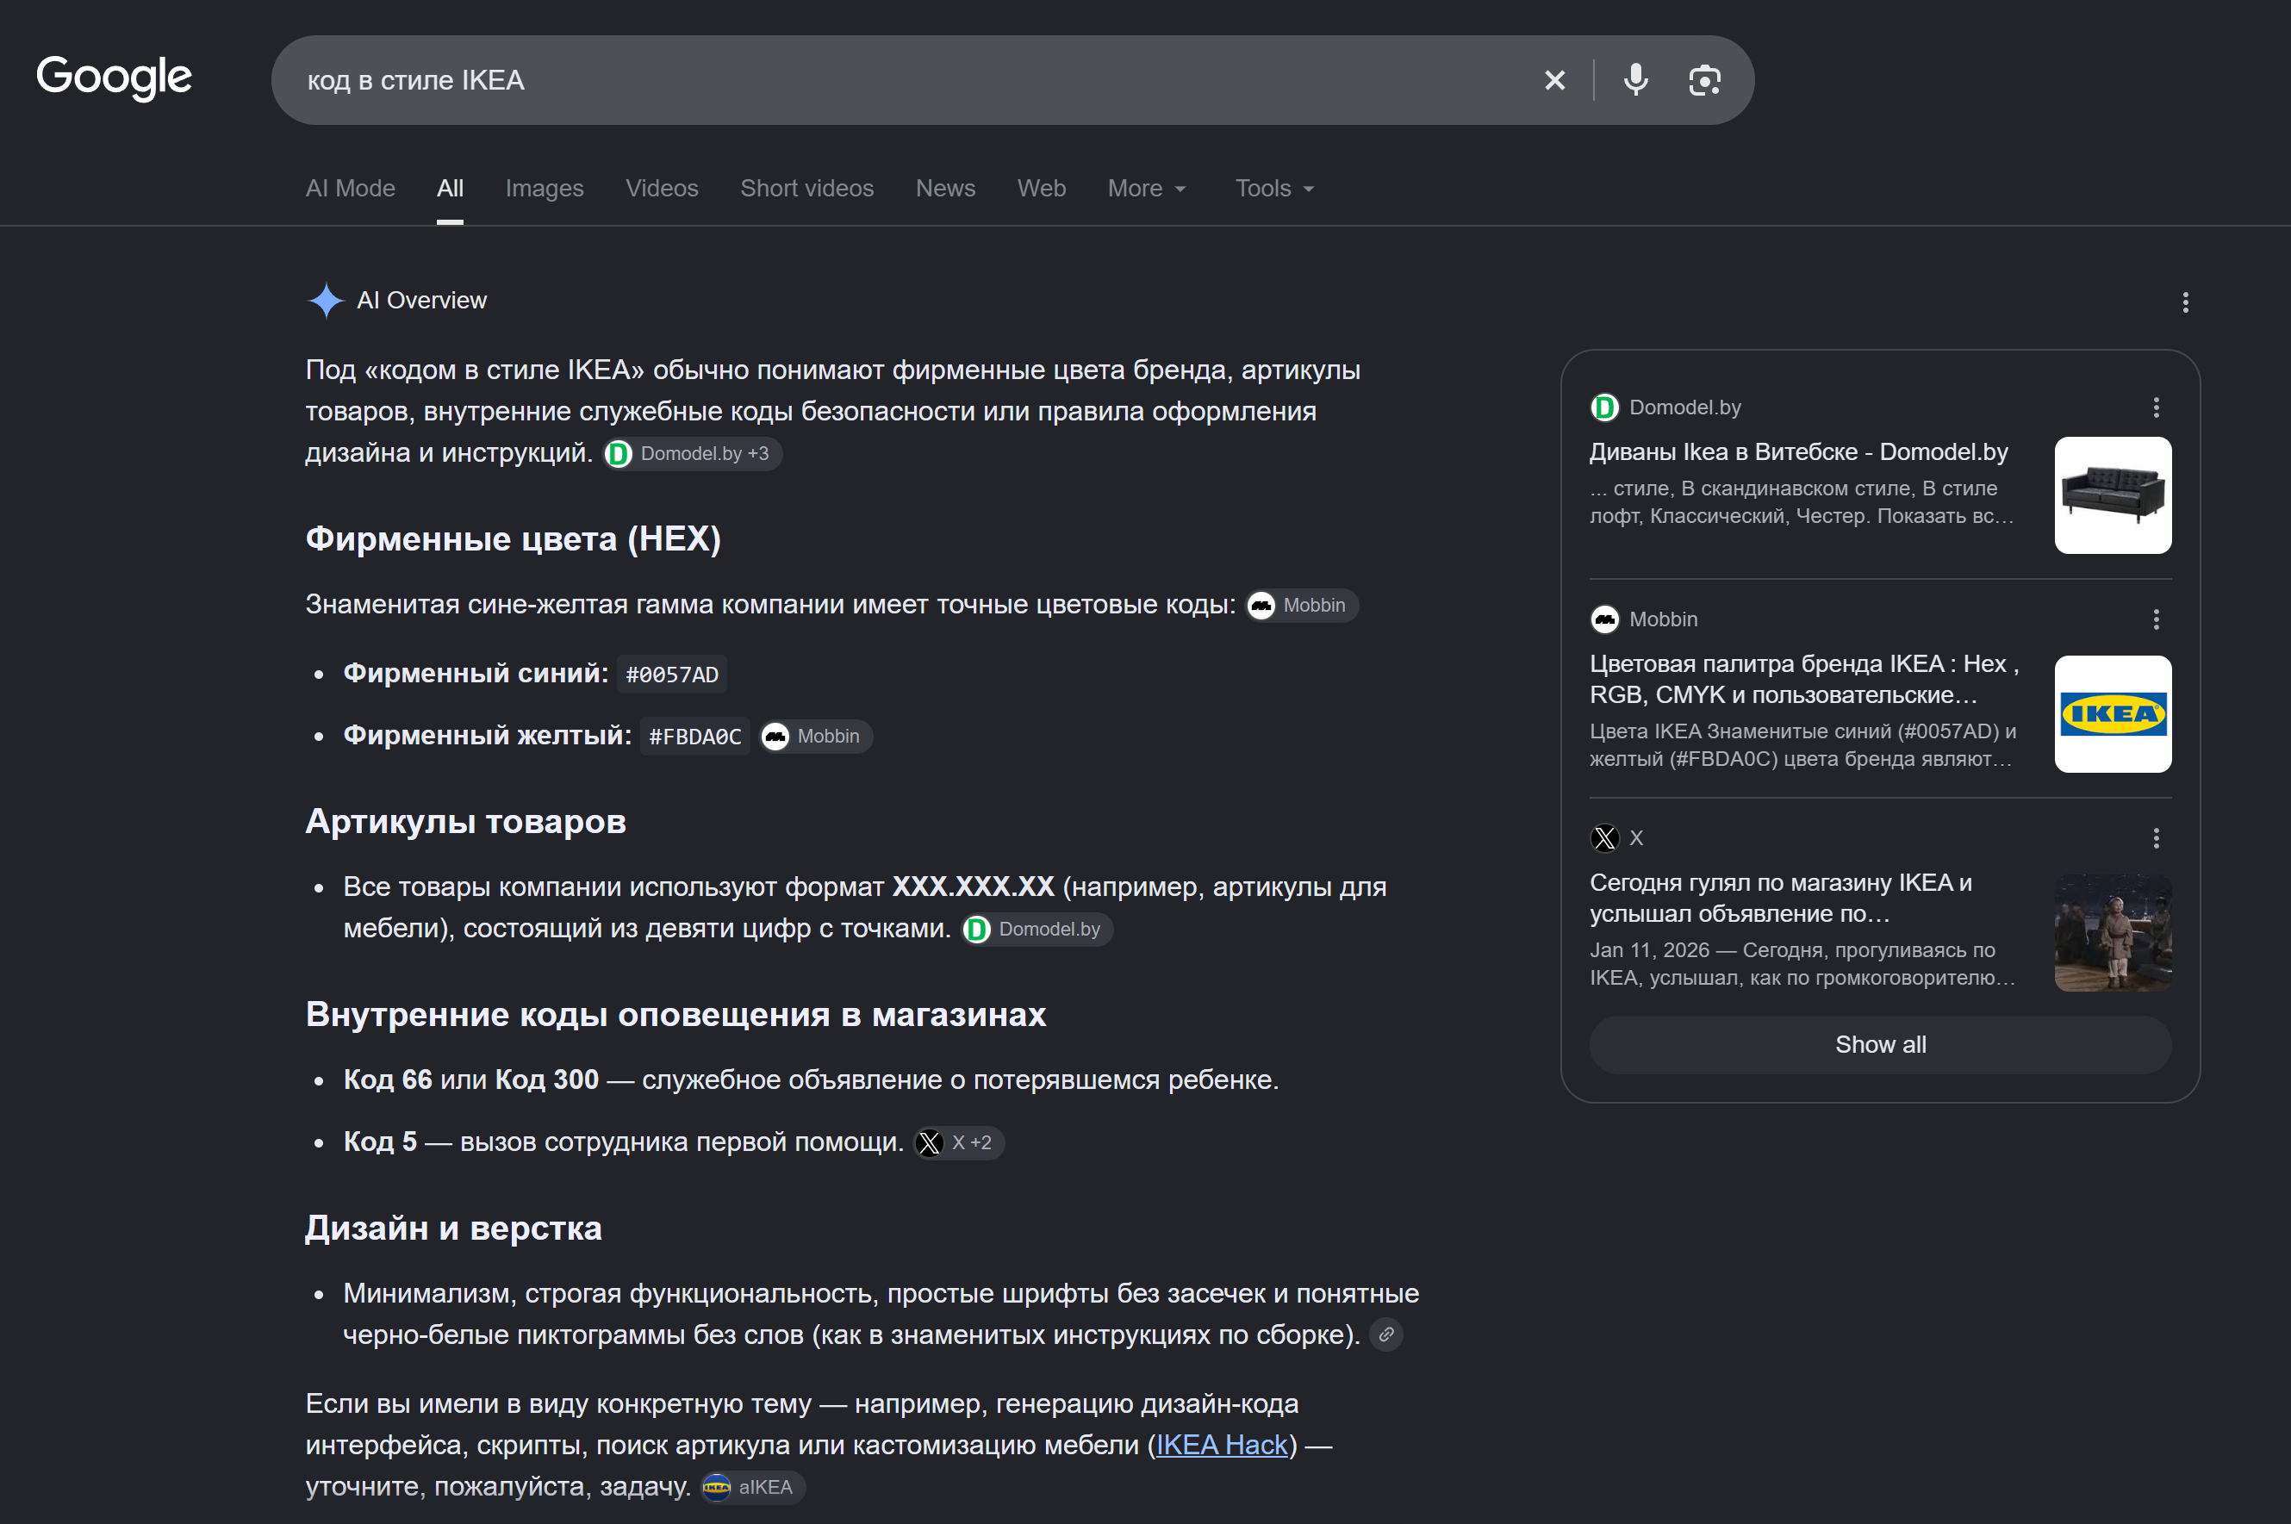The height and width of the screenshot is (1524, 2291).
Task: Open the aIKEA citation chip
Action: (752, 1488)
